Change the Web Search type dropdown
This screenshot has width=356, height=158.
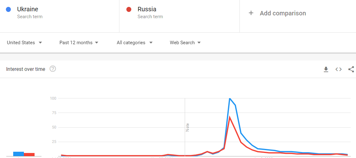[x=185, y=43]
